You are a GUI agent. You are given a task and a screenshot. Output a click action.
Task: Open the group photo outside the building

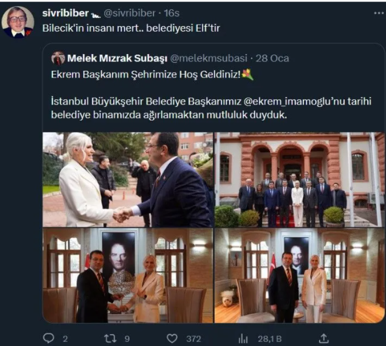tap(299, 179)
